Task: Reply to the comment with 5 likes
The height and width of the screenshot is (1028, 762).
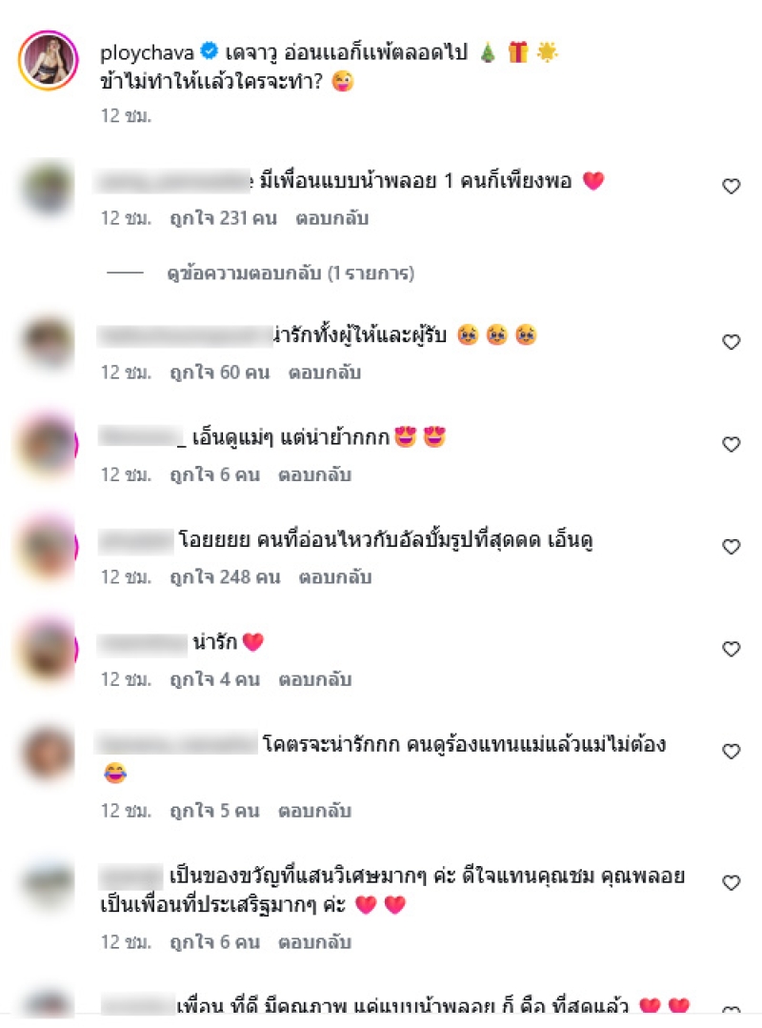Action: [x=314, y=811]
